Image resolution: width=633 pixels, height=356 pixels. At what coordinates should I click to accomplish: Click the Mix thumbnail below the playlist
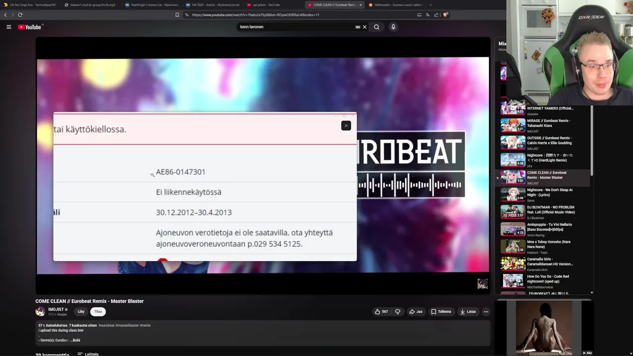tap(544, 328)
